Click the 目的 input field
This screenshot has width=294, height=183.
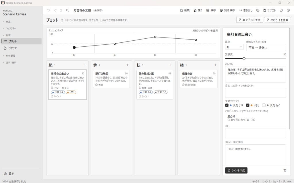[x=255, y=93]
